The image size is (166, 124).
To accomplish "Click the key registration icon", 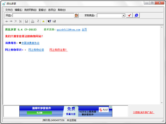I will [x=54, y=21].
